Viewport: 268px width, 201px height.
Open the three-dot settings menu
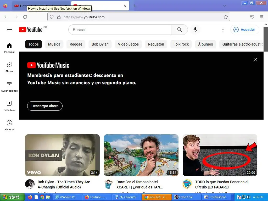click(x=223, y=30)
